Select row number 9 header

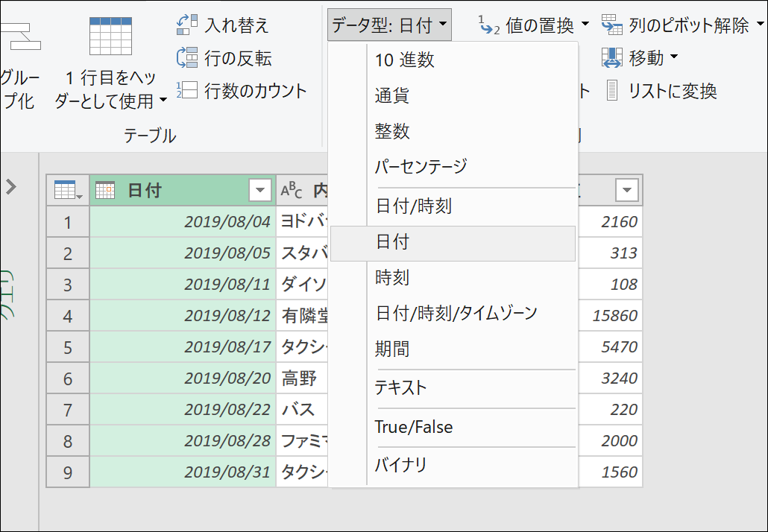[68, 472]
